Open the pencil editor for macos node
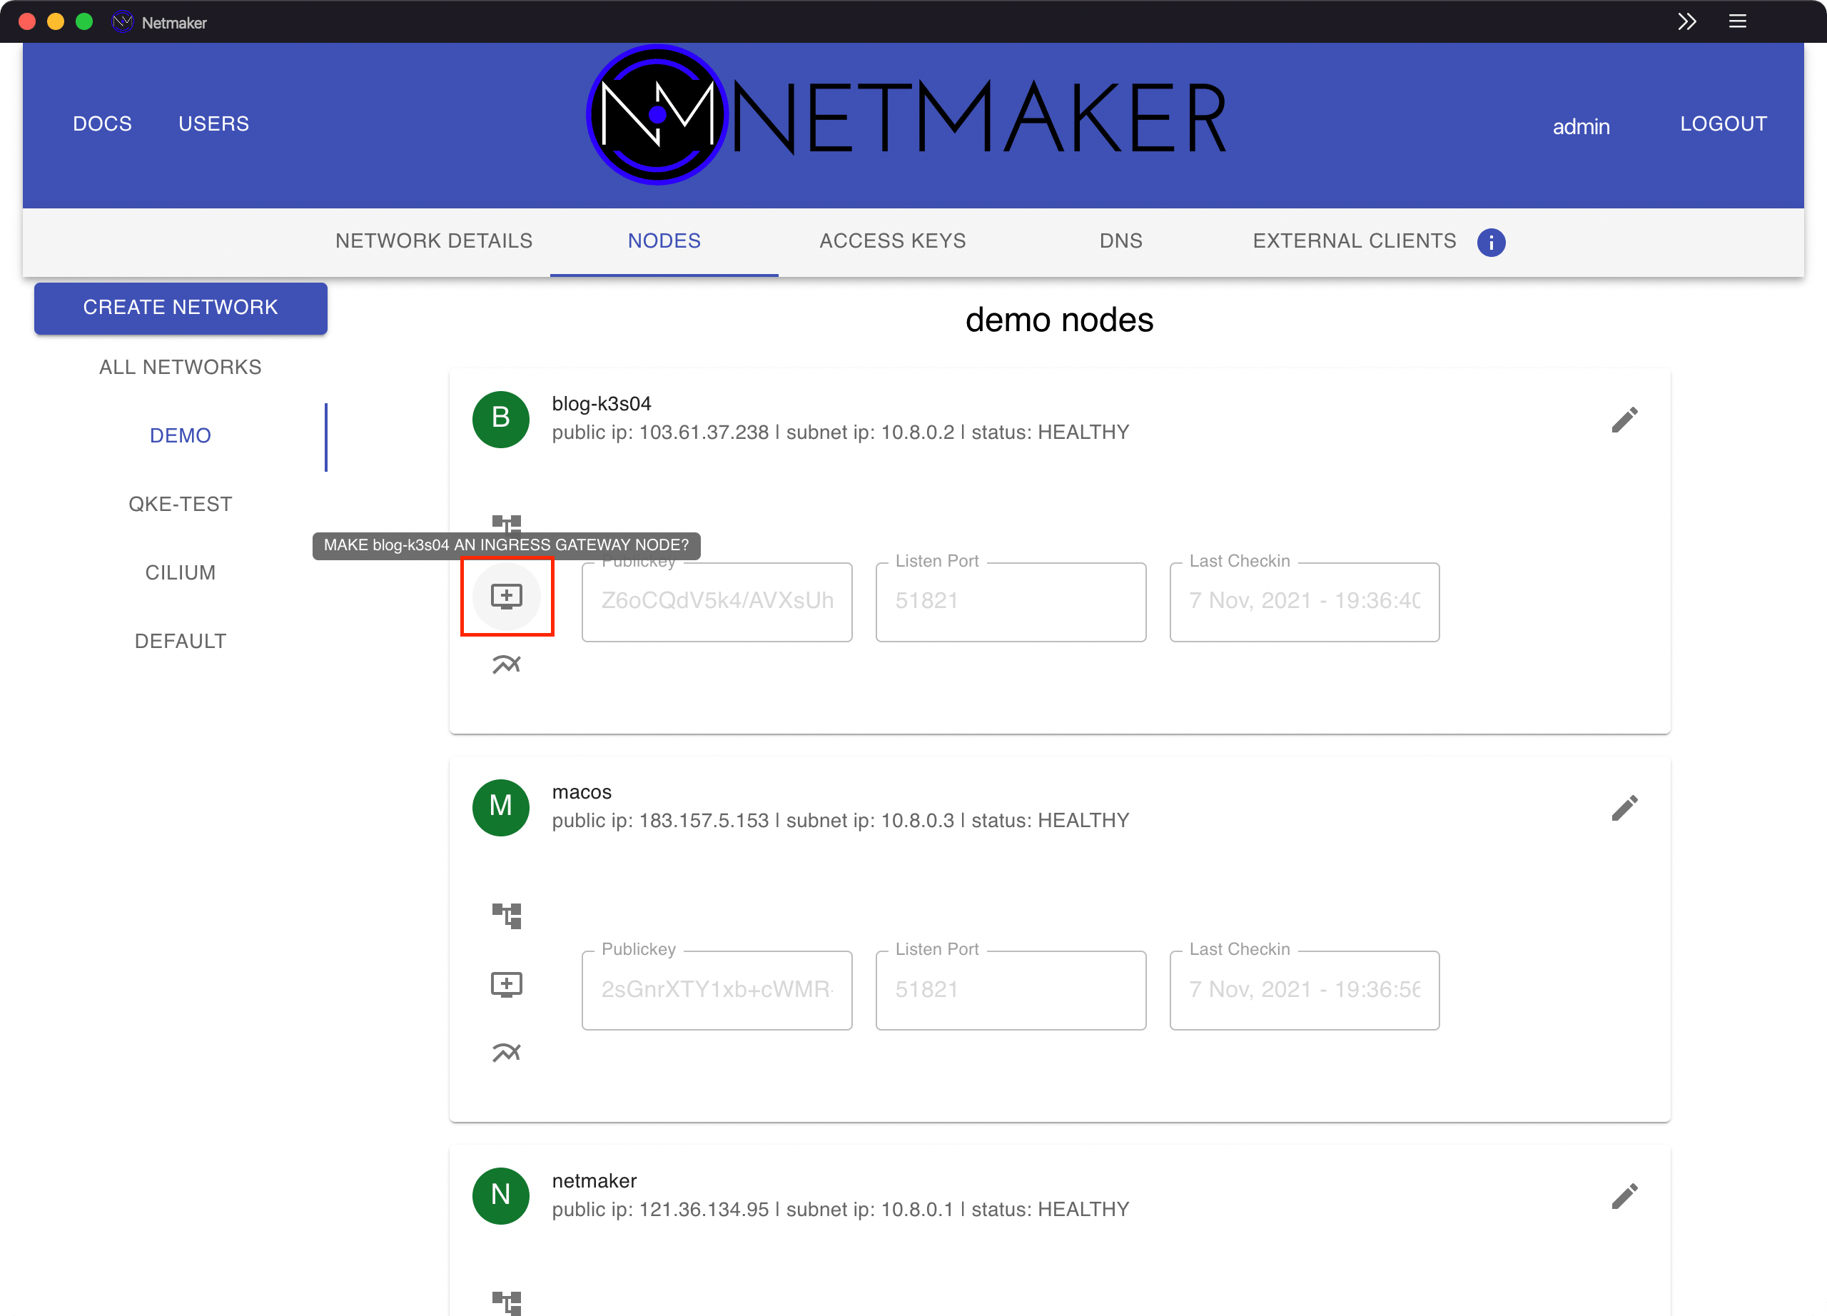 1626,808
